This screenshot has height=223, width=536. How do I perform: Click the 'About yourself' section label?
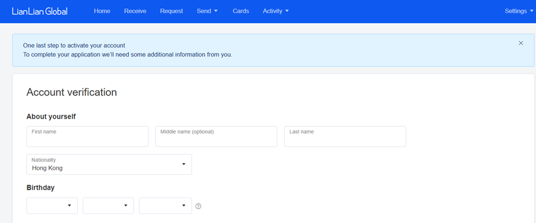[51, 117]
